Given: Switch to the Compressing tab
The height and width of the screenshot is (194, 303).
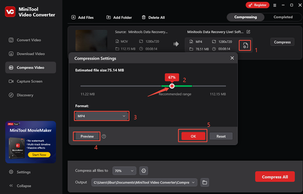Looking at the screenshot, I should (245, 17).
